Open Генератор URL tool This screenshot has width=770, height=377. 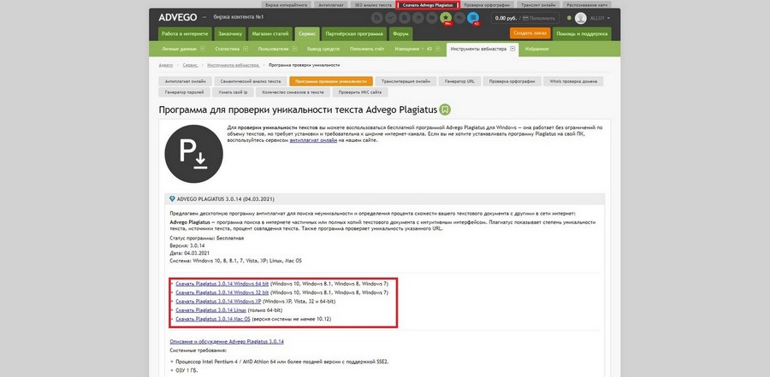[459, 81]
